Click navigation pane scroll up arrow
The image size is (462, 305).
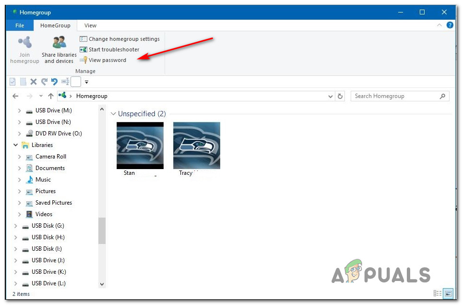102,110
